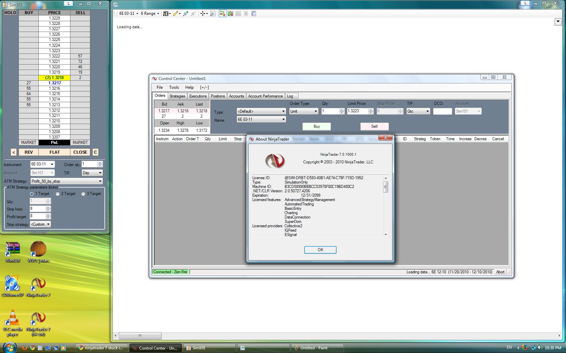Image resolution: width=566 pixels, height=353 pixels.
Task: Open the media player quick launch icon
Action: pyautogui.click(x=63, y=348)
